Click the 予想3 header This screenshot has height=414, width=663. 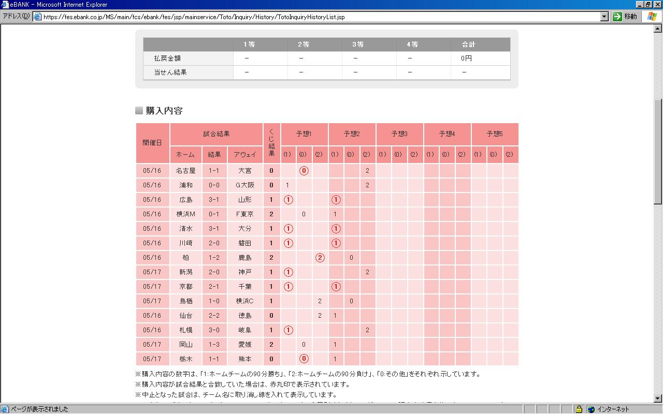399,134
